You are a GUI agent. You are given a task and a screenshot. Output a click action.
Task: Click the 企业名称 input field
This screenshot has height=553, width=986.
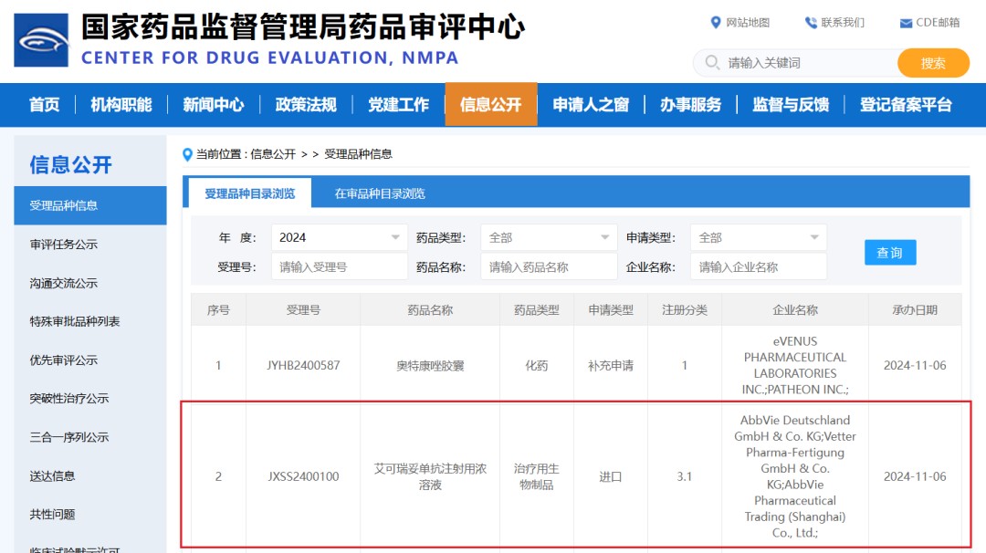pos(758,267)
